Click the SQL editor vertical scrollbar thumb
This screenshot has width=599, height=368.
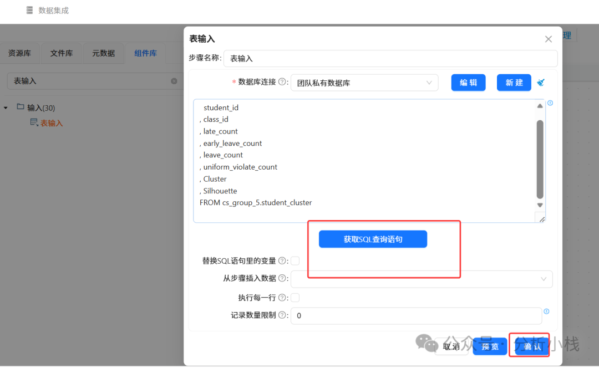tap(540, 159)
